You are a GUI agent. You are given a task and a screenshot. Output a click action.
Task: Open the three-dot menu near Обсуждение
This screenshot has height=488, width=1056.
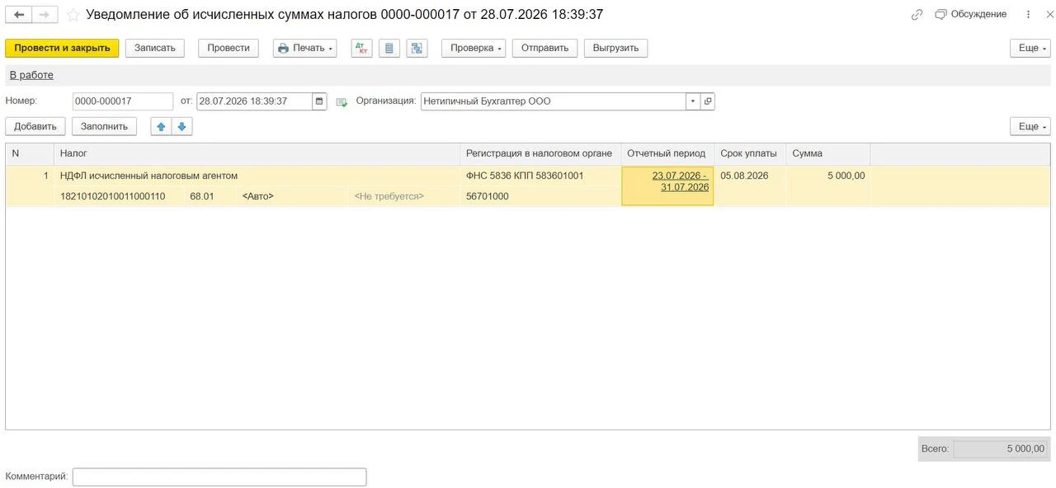[1028, 15]
